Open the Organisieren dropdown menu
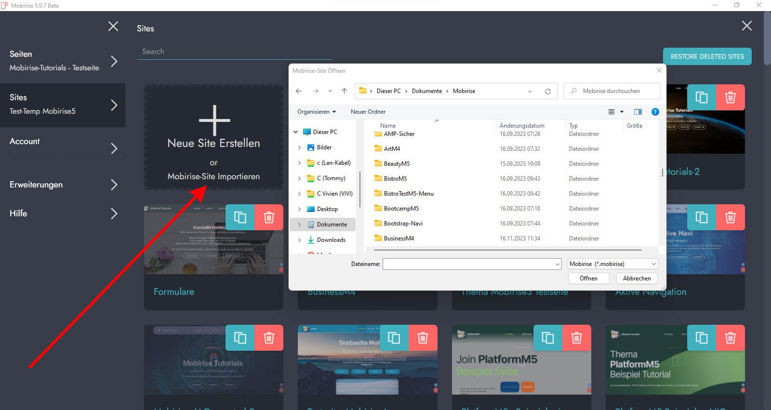This screenshot has height=410, width=771. click(317, 112)
